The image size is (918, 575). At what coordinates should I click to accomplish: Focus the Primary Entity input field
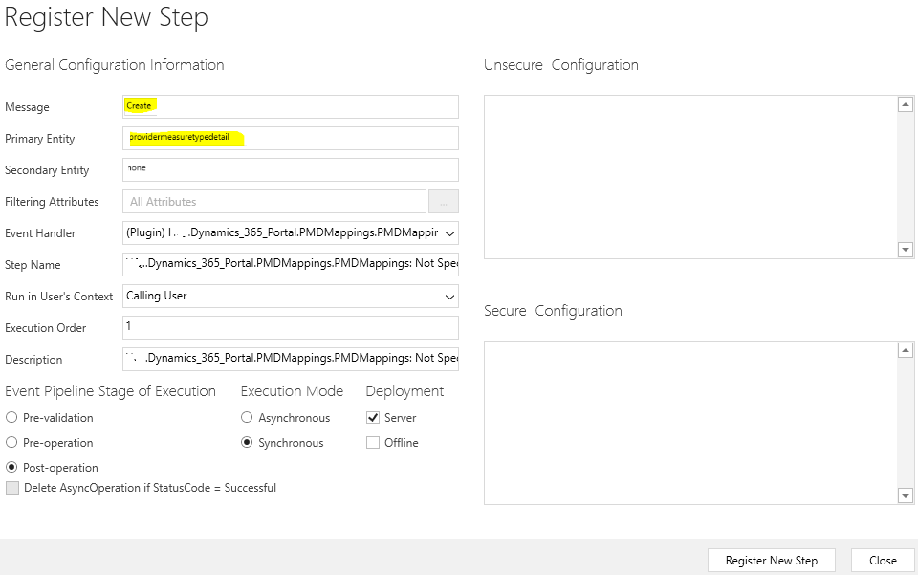coord(291,138)
